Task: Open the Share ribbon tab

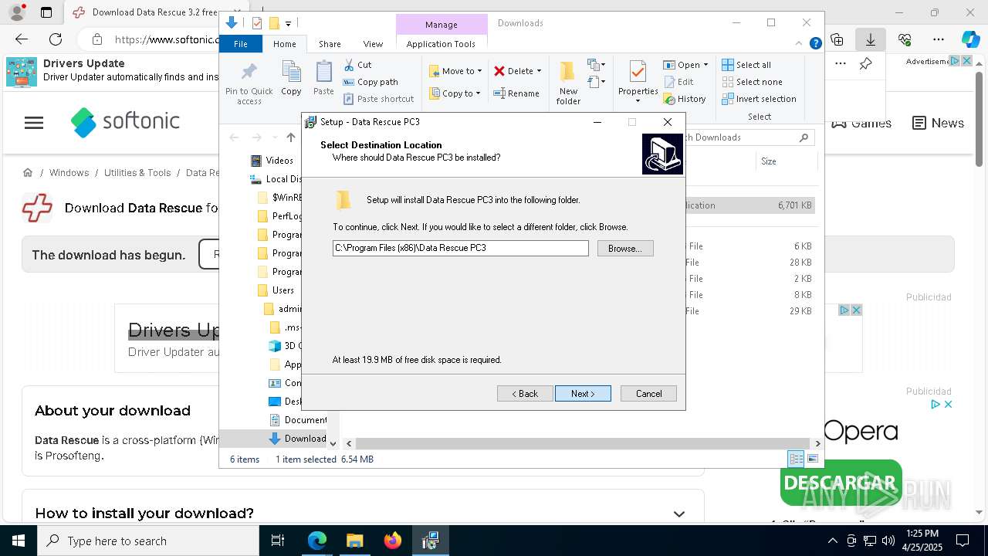Action: click(330, 44)
